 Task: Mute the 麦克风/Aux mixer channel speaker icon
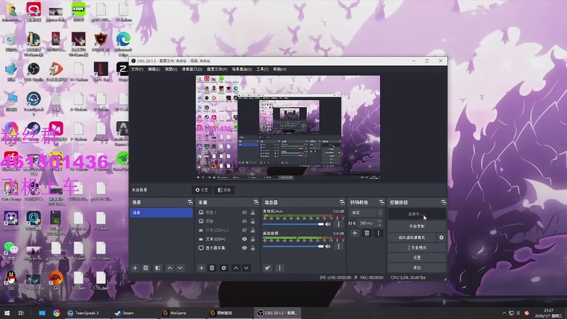(328, 224)
